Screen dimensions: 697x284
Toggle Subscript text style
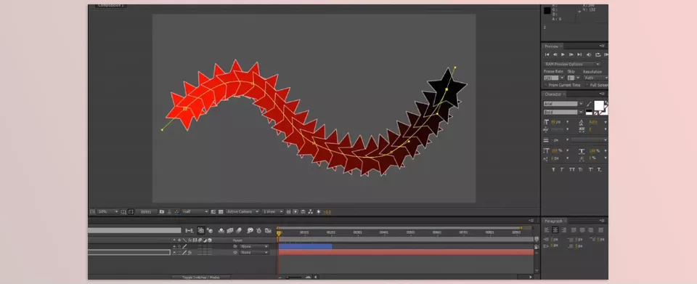pos(599,169)
